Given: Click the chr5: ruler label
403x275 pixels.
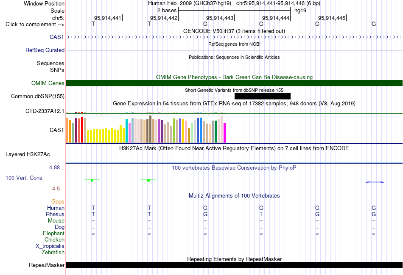Looking at the screenshot, I should point(58,18).
